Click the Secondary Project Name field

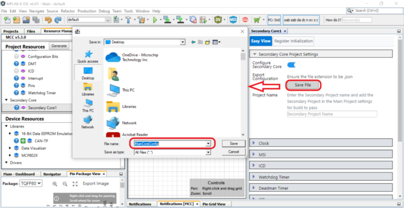[332, 114]
